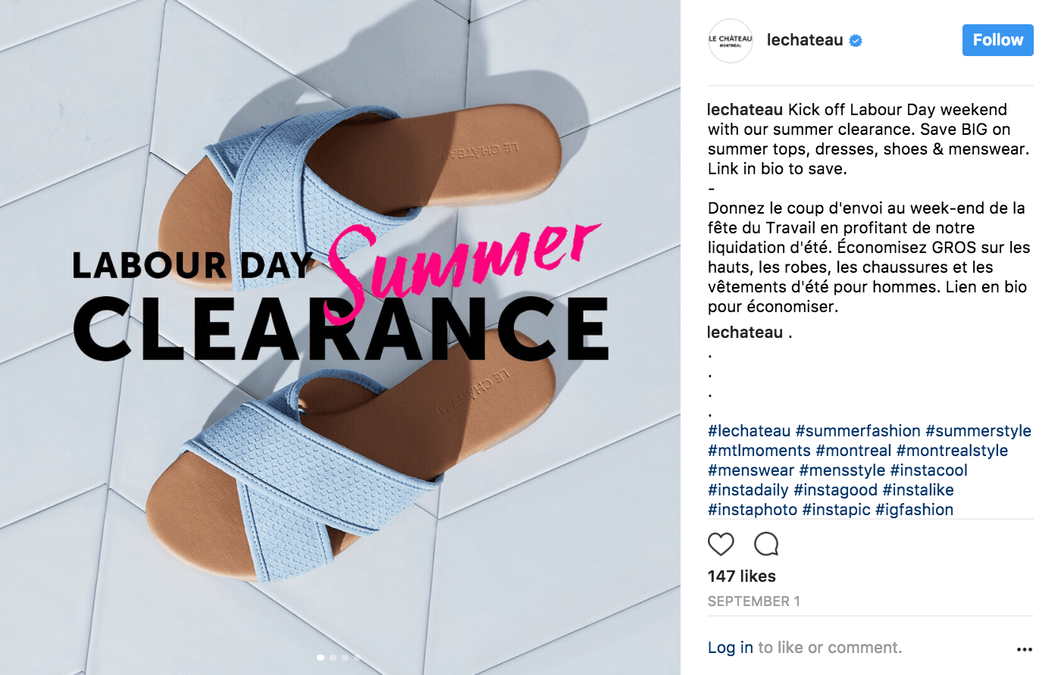This screenshot has height=675, width=1061.
Task: Open the #instacool hashtag
Action: (x=928, y=470)
